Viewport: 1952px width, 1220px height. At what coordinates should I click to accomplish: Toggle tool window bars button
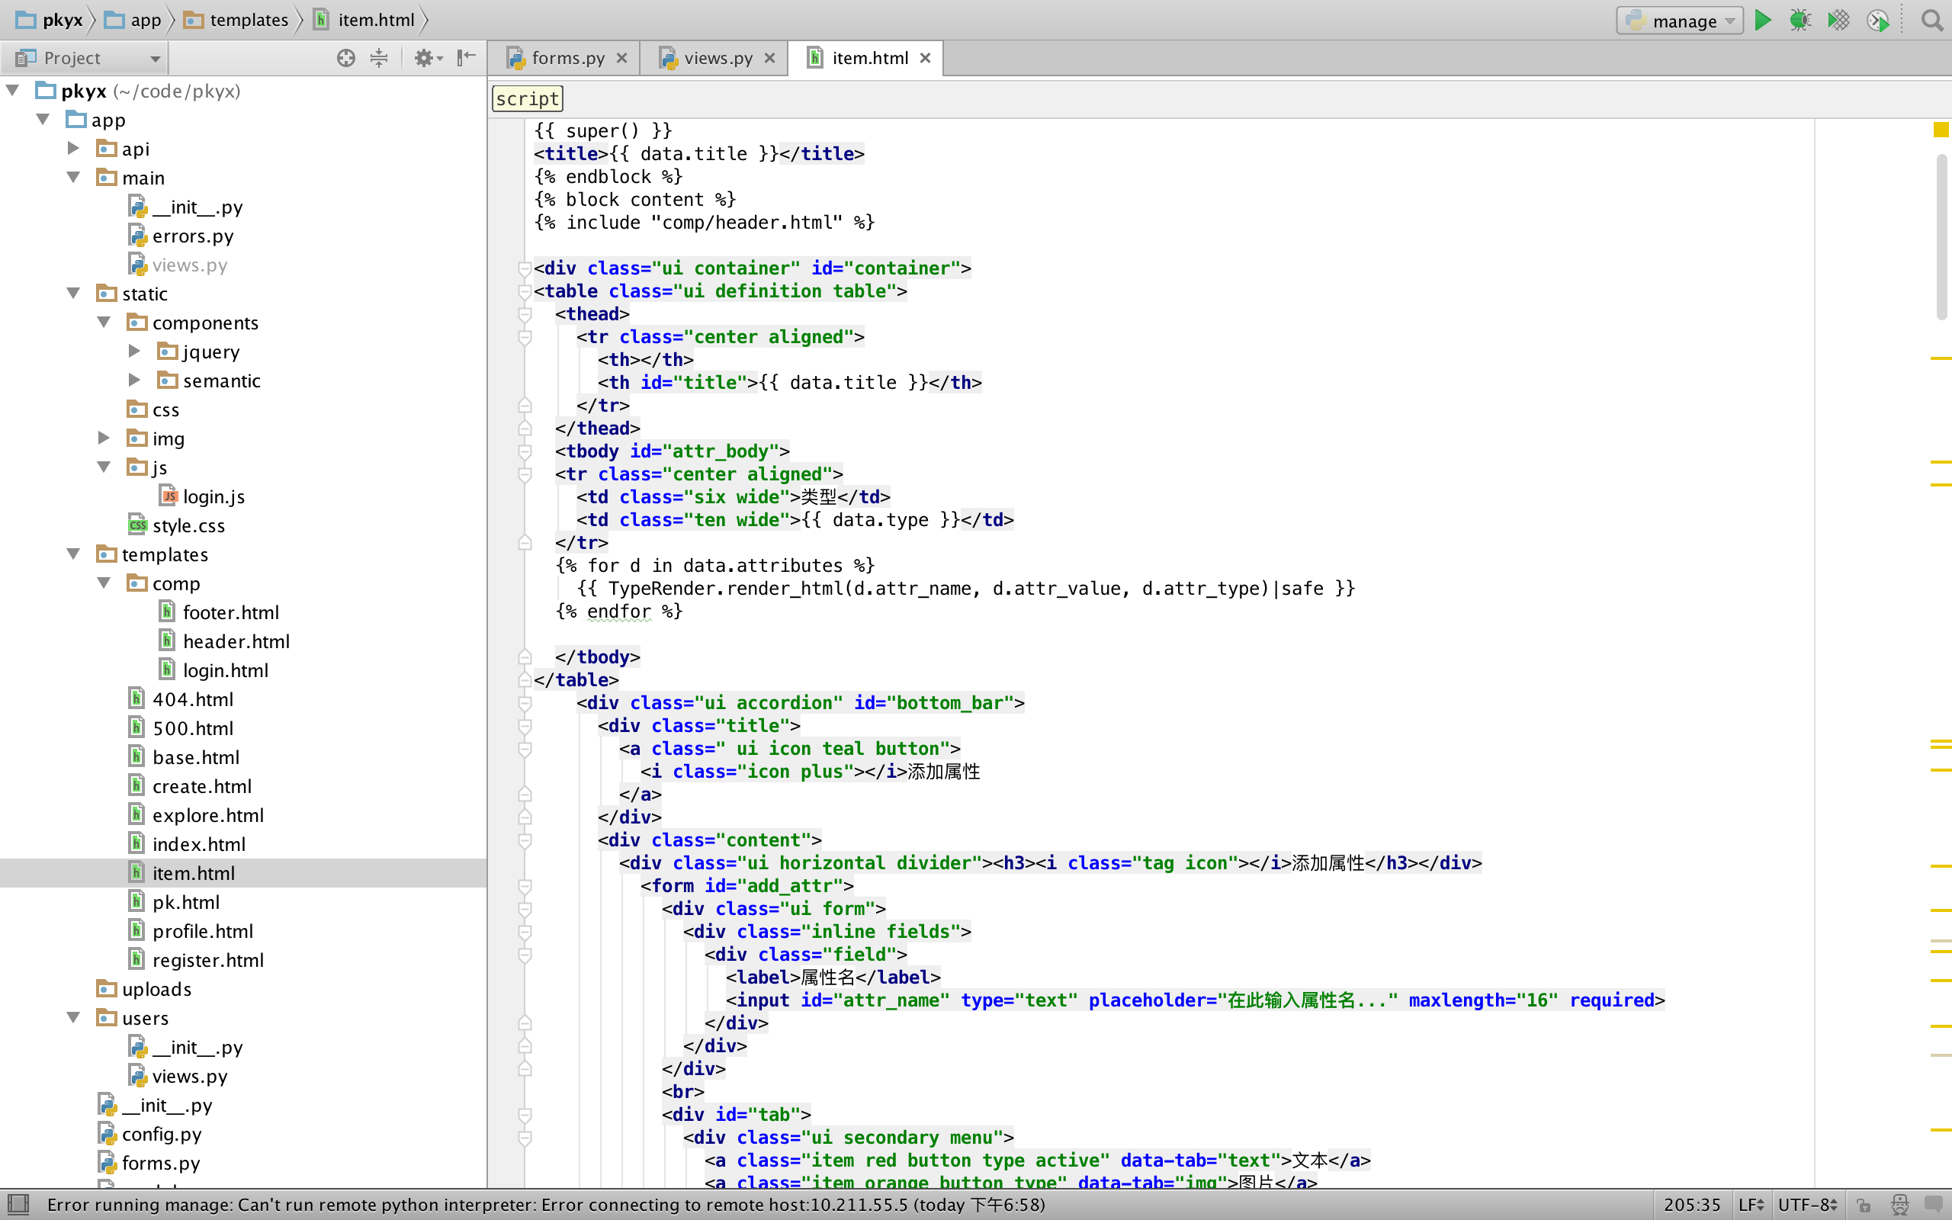[x=18, y=1205]
